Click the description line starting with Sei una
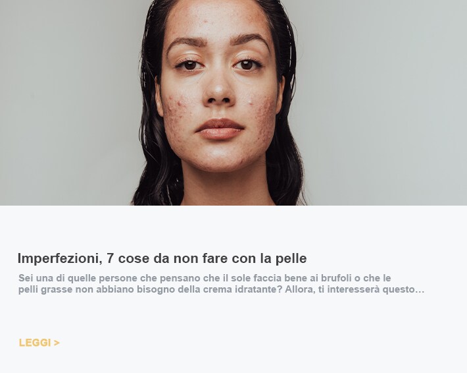 (205, 278)
